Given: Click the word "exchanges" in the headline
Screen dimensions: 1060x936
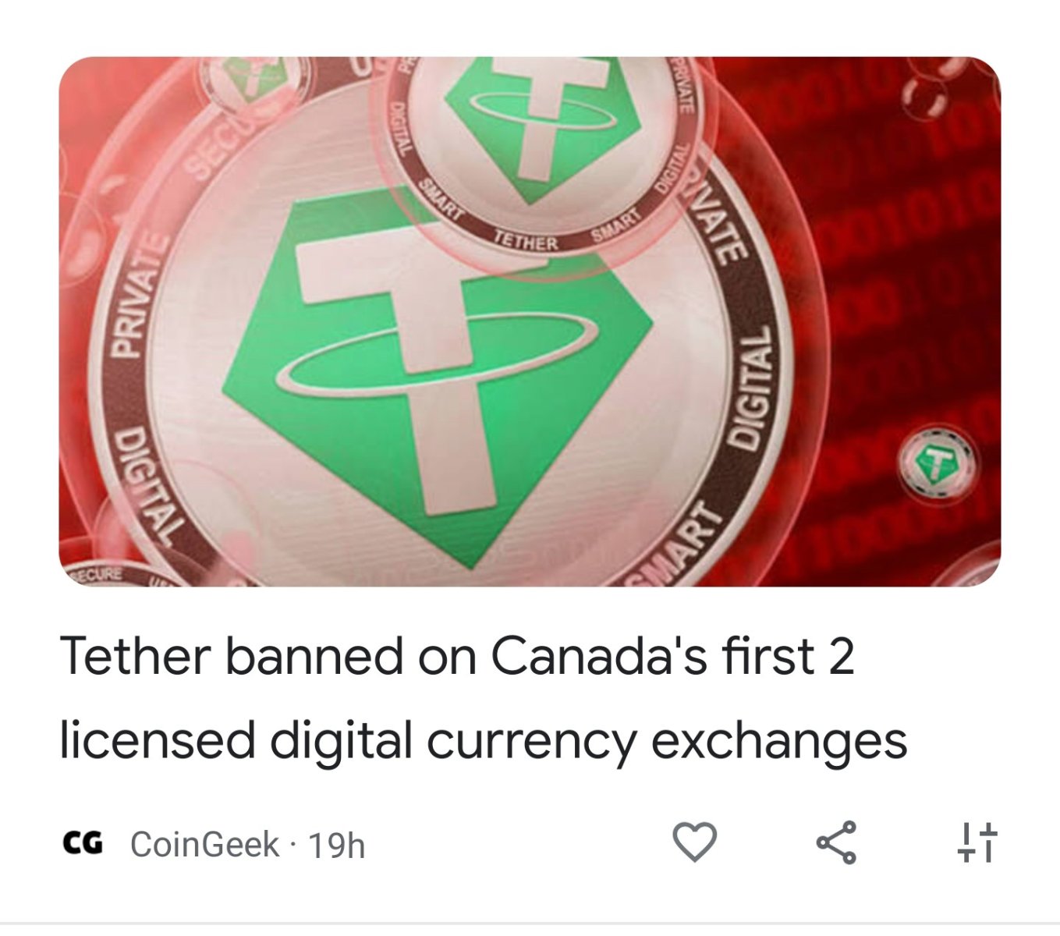Looking at the screenshot, I should (x=779, y=739).
